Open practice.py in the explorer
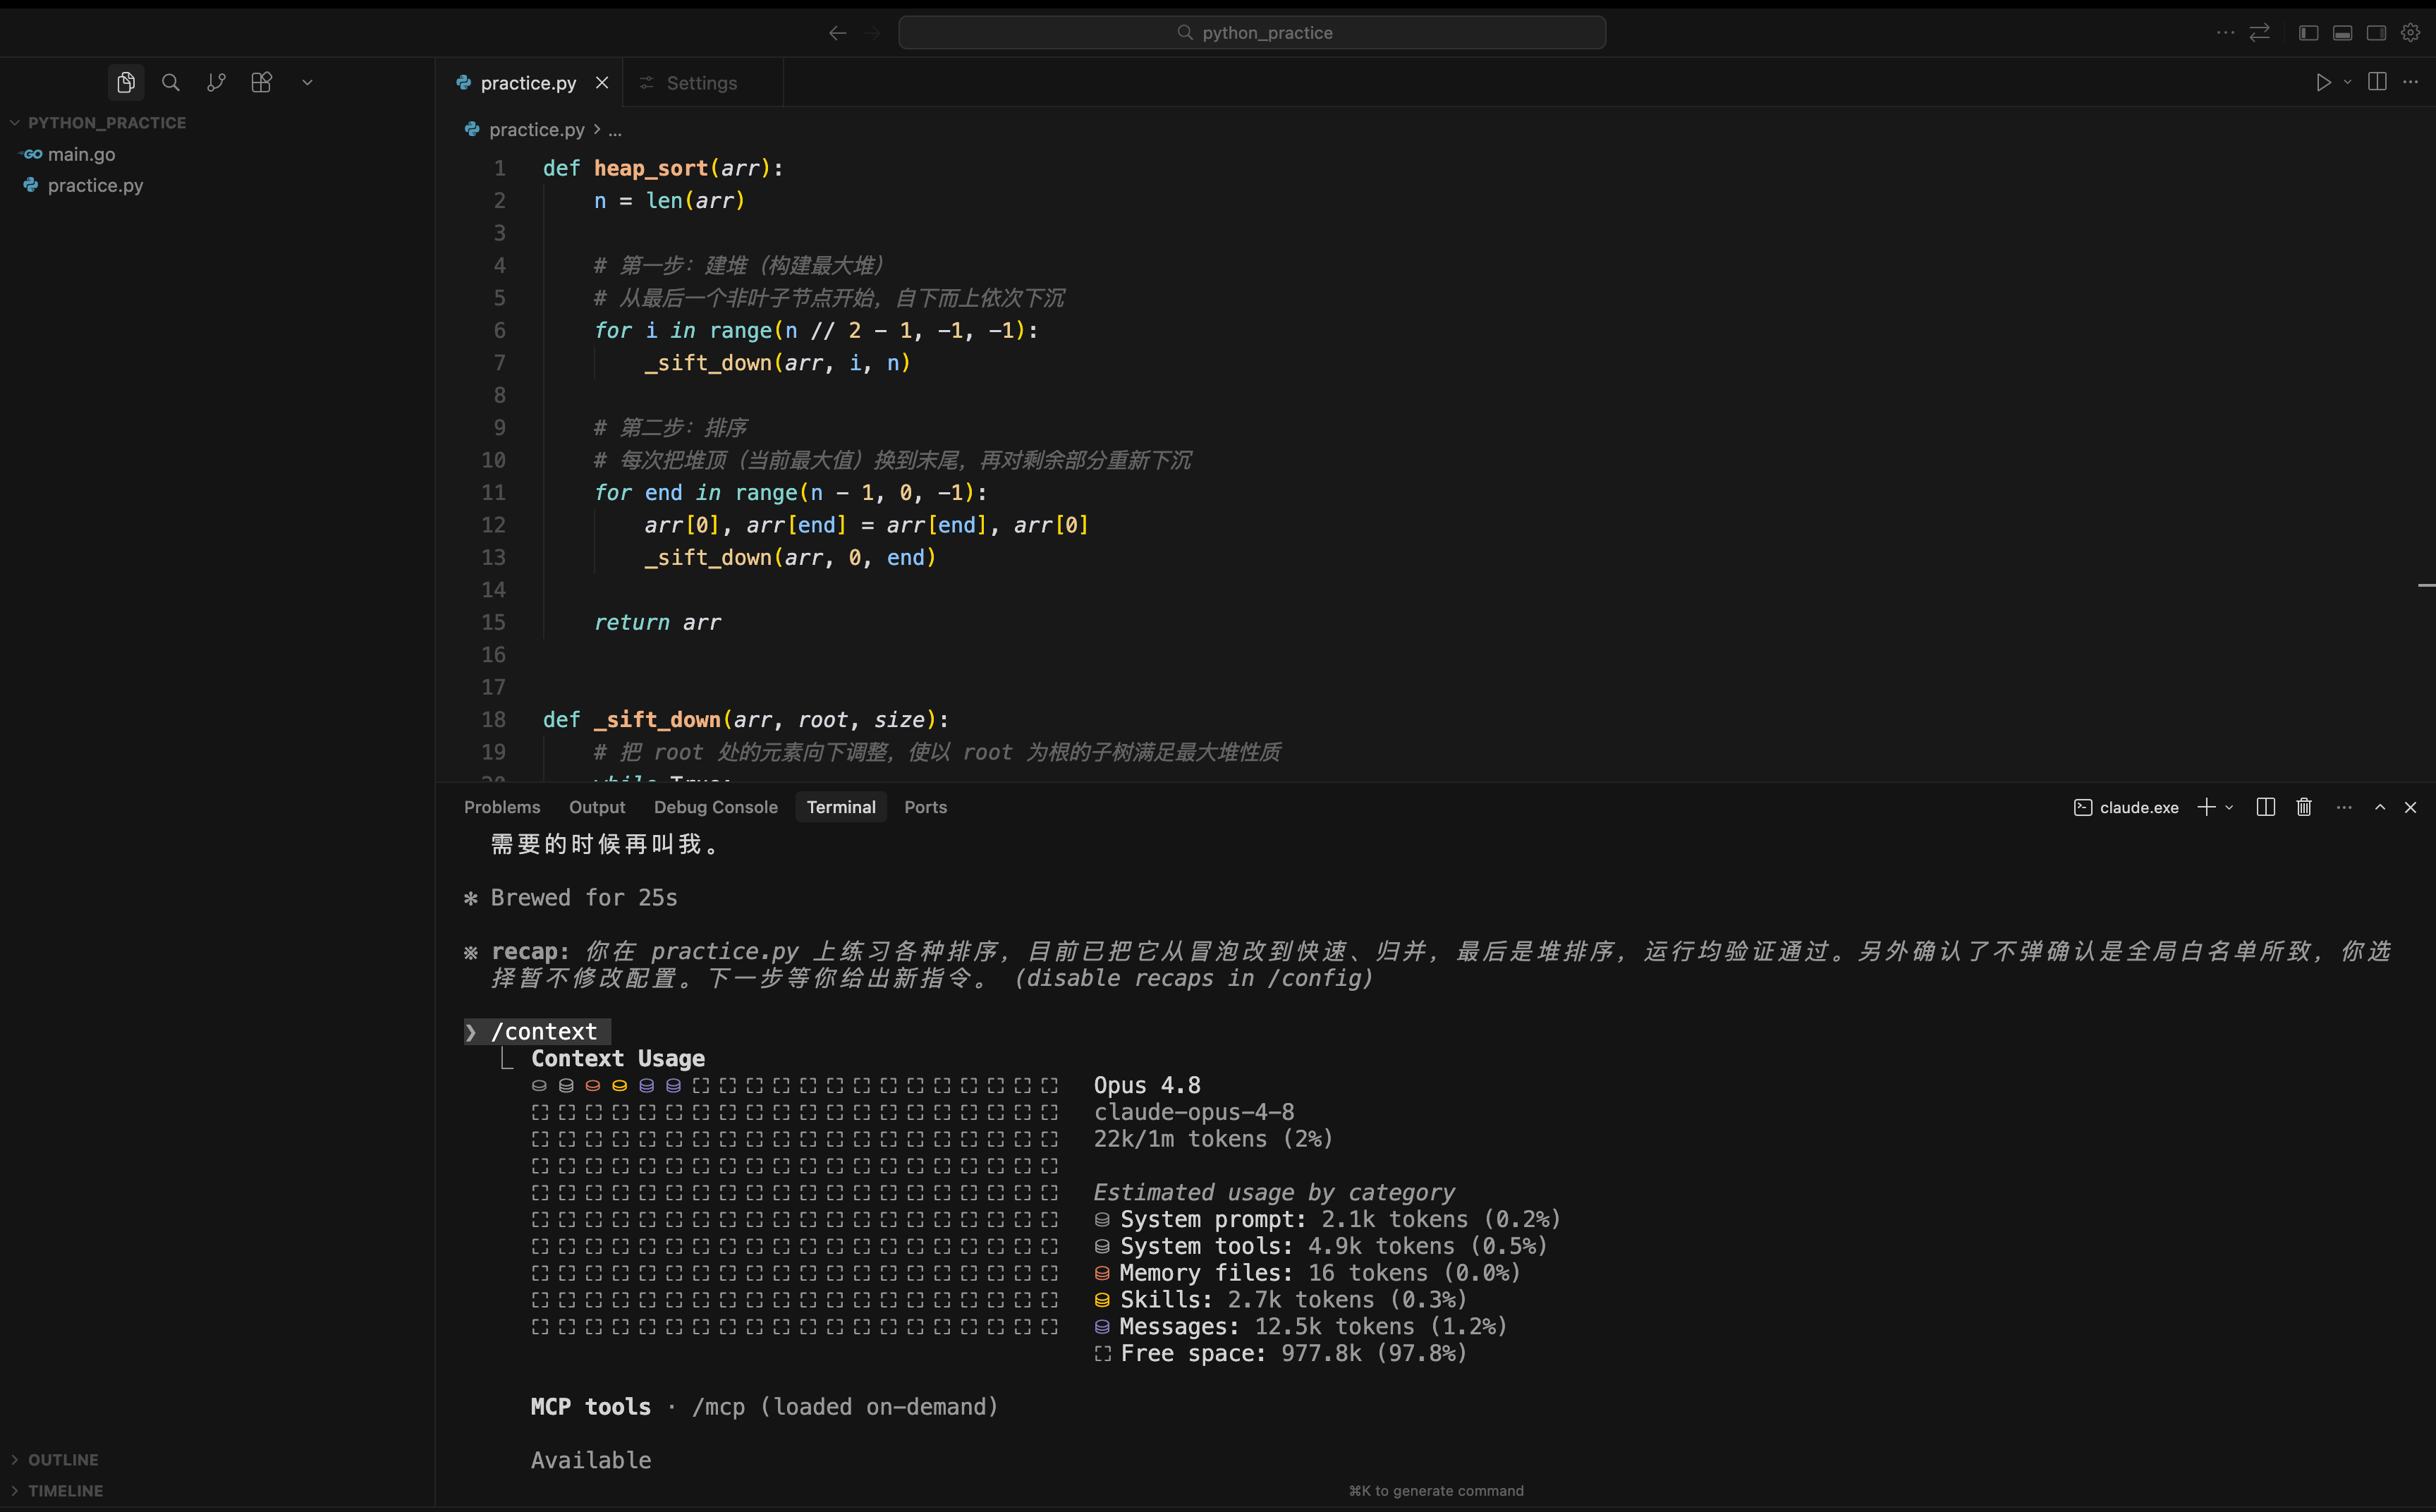The width and height of the screenshot is (2436, 1512). [x=95, y=185]
